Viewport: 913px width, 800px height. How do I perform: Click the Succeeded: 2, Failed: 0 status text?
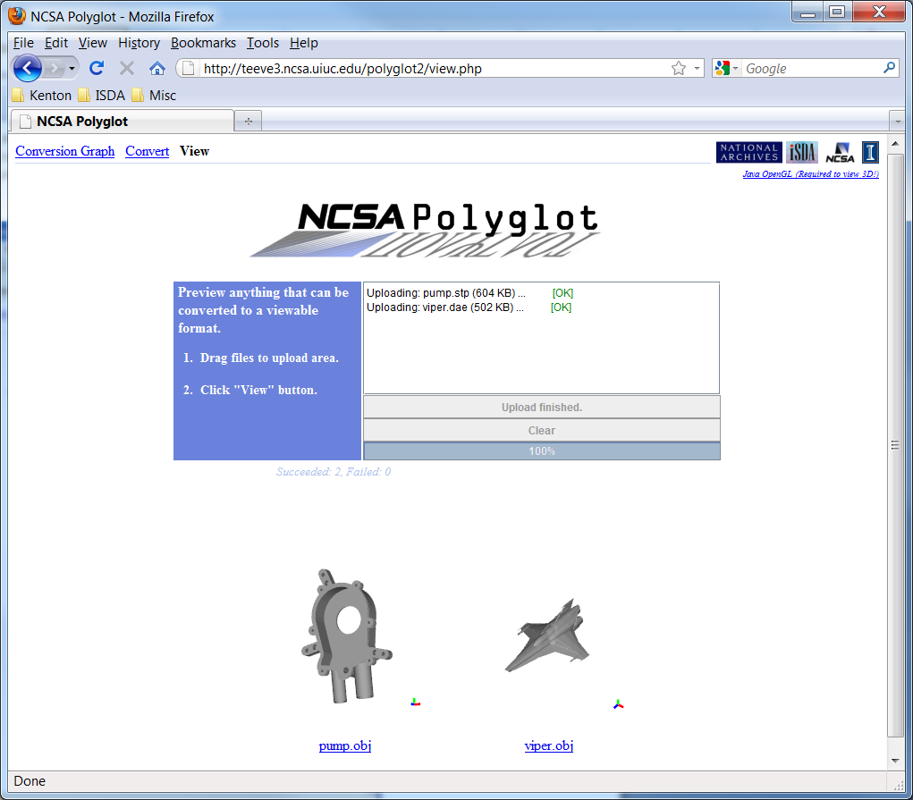tap(333, 472)
